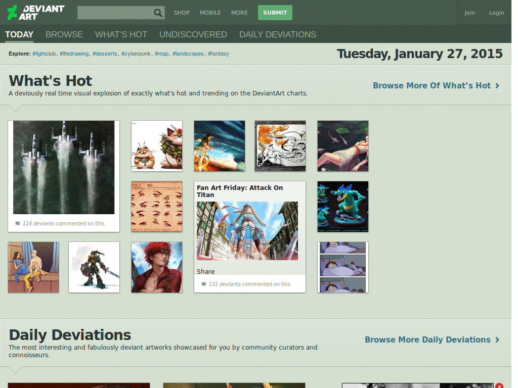Open the woman with koi fish thumbnail
Viewport: 518px width, 388px height.
(343, 146)
